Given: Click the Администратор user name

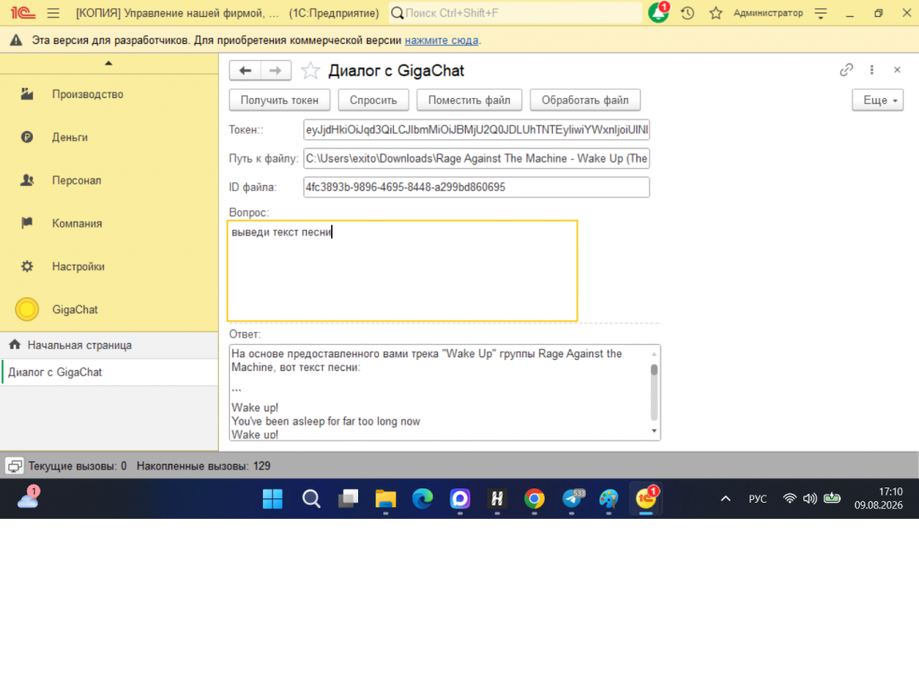Looking at the screenshot, I should [x=768, y=13].
